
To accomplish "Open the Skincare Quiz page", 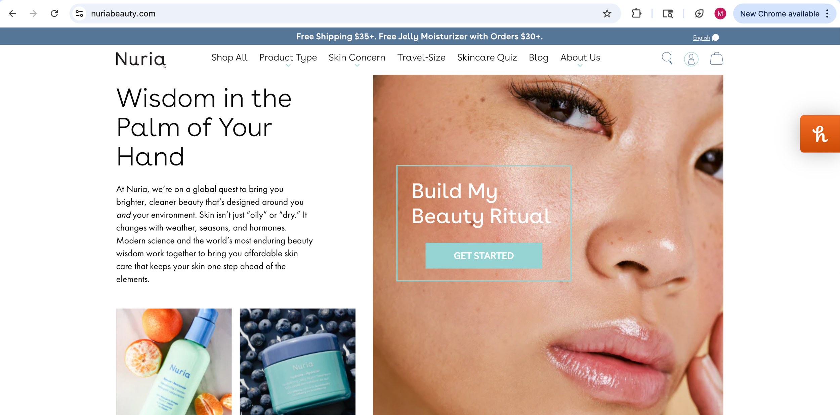I will point(487,58).
